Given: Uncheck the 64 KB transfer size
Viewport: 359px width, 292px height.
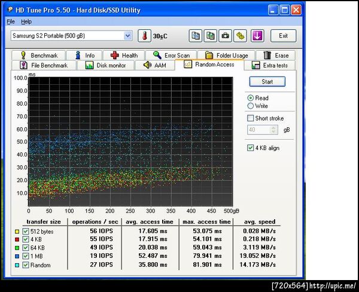Looking at the screenshot, I should tap(26, 248).
